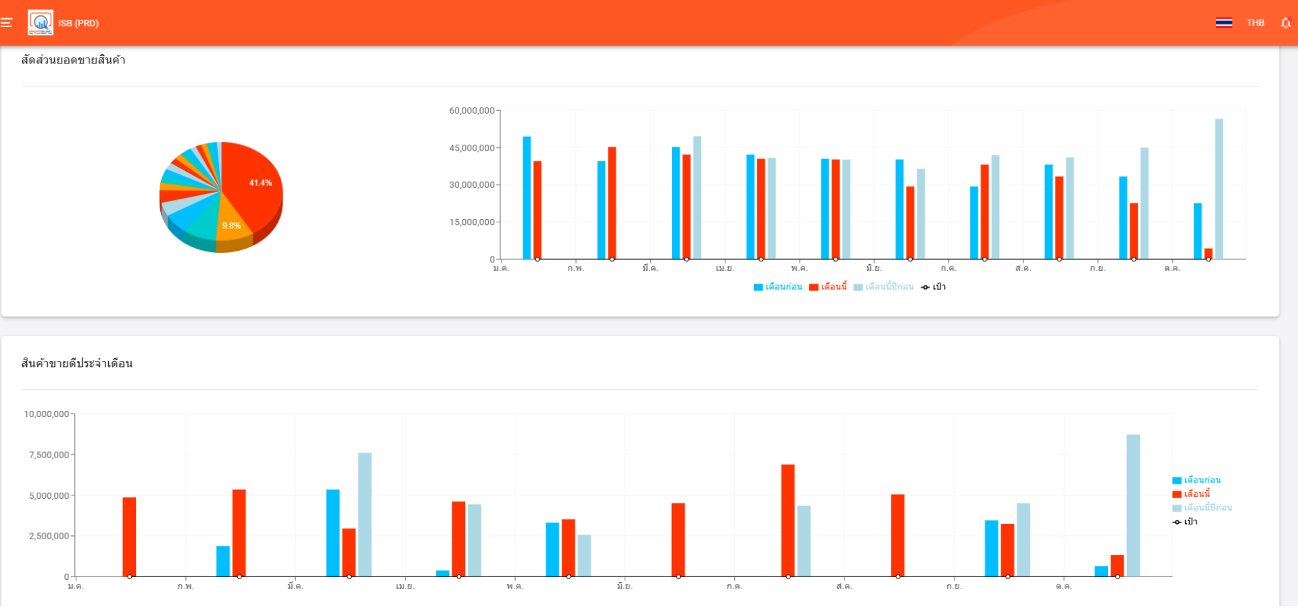
Task: Click tallest red bar in best-seller chart
Action: click(x=788, y=520)
